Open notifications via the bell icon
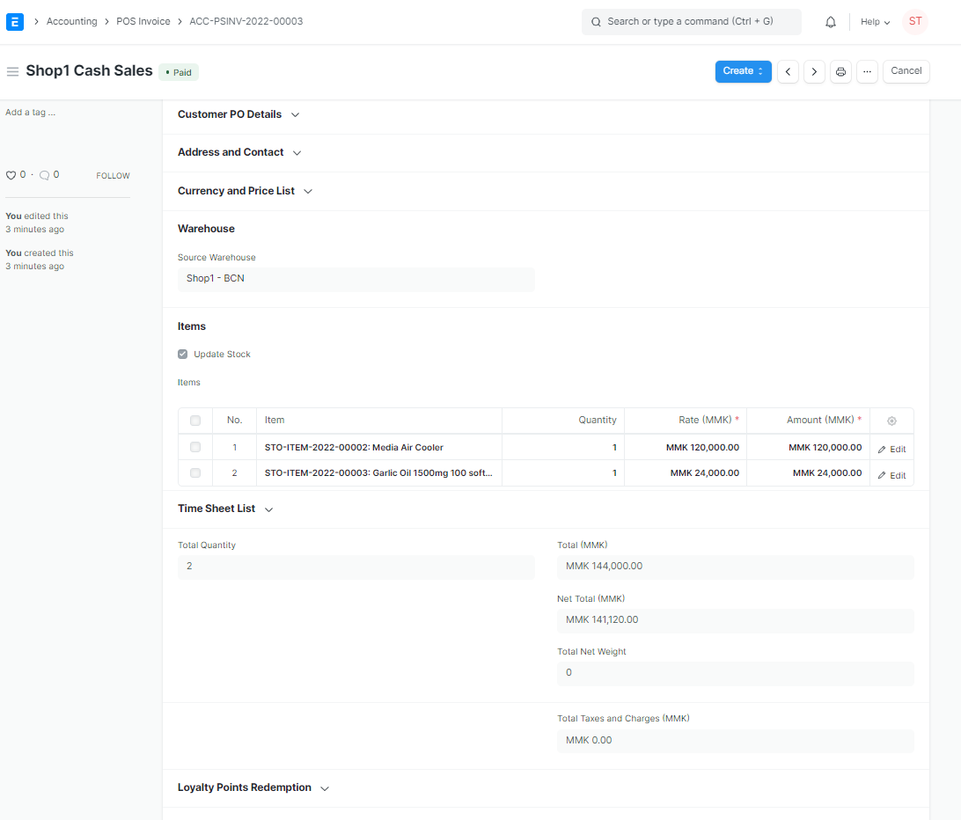The width and height of the screenshot is (961, 820). [830, 21]
